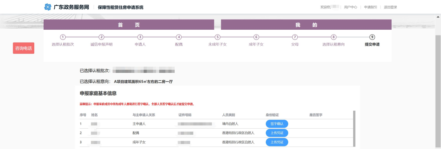Screen dimensions: 441x149
Task: Click the 保障性租赁住房申请系统 title
Action: coord(120,7)
